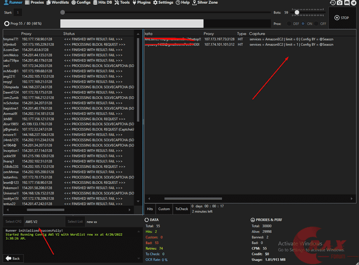
Task: Open the Wordlists section
Action: [58, 3]
